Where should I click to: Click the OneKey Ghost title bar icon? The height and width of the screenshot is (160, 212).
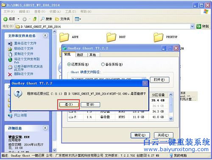(x=64, y=48)
